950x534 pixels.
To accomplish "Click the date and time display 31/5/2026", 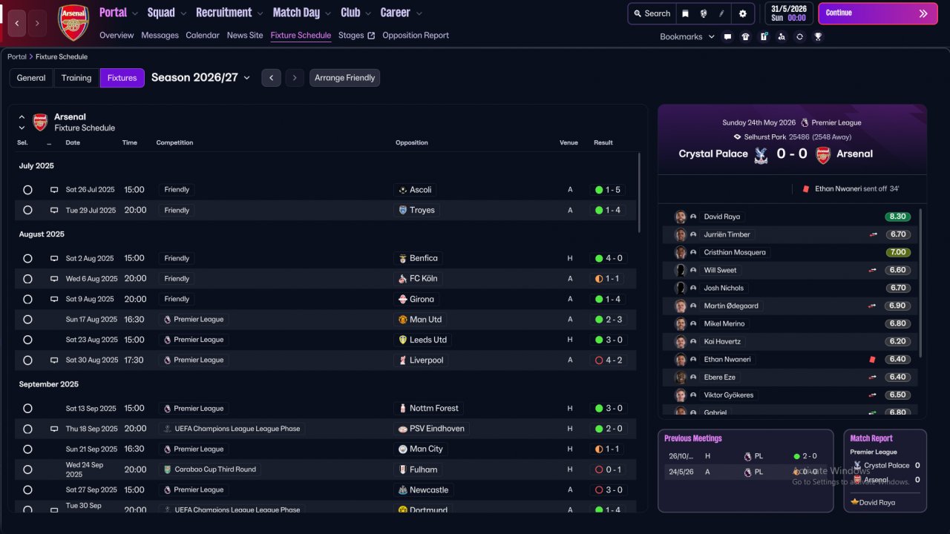I will click(x=787, y=13).
